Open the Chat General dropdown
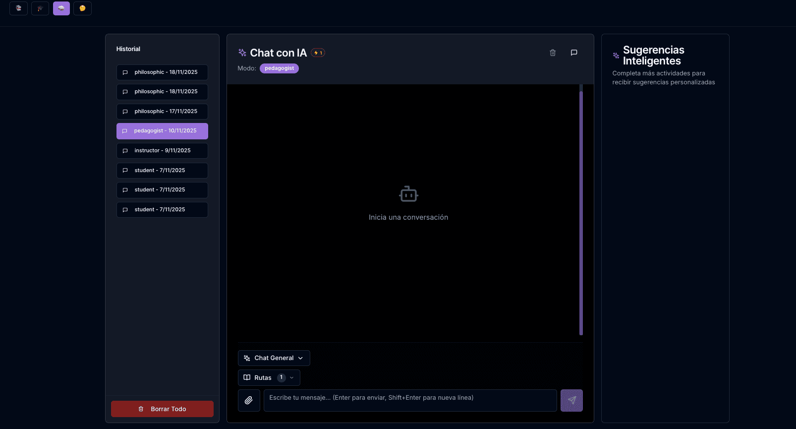 pos(274,358)
